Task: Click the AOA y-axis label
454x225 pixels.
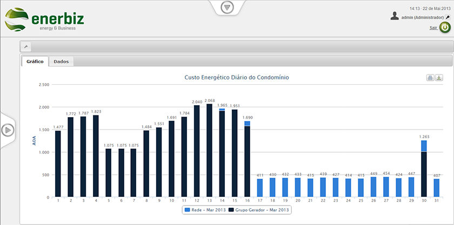Action: tap(34, 140)
